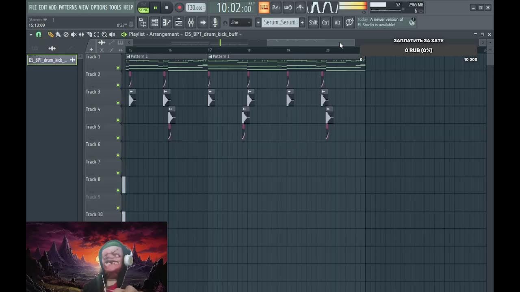
Task: Stop playback with the stop button
Action: pos(167,8)
